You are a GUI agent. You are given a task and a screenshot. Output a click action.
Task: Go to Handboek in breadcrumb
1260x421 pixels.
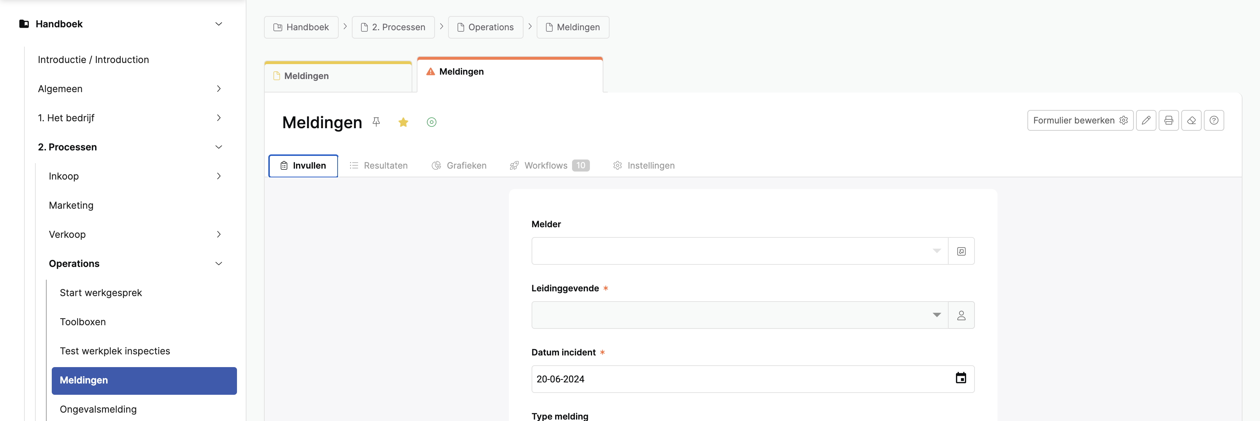point(301,27)
